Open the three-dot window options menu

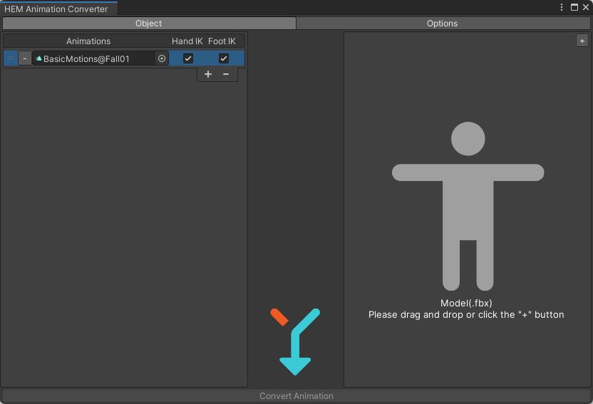562,8
